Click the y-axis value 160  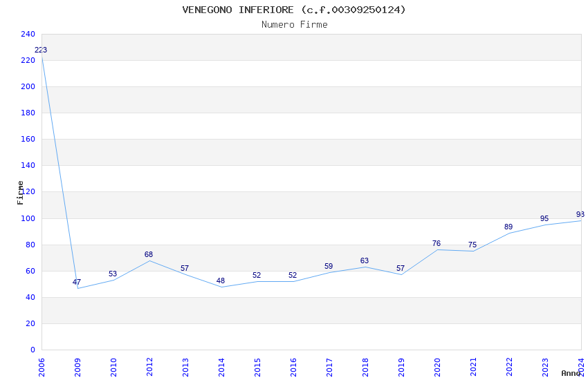tap(28, 139)
